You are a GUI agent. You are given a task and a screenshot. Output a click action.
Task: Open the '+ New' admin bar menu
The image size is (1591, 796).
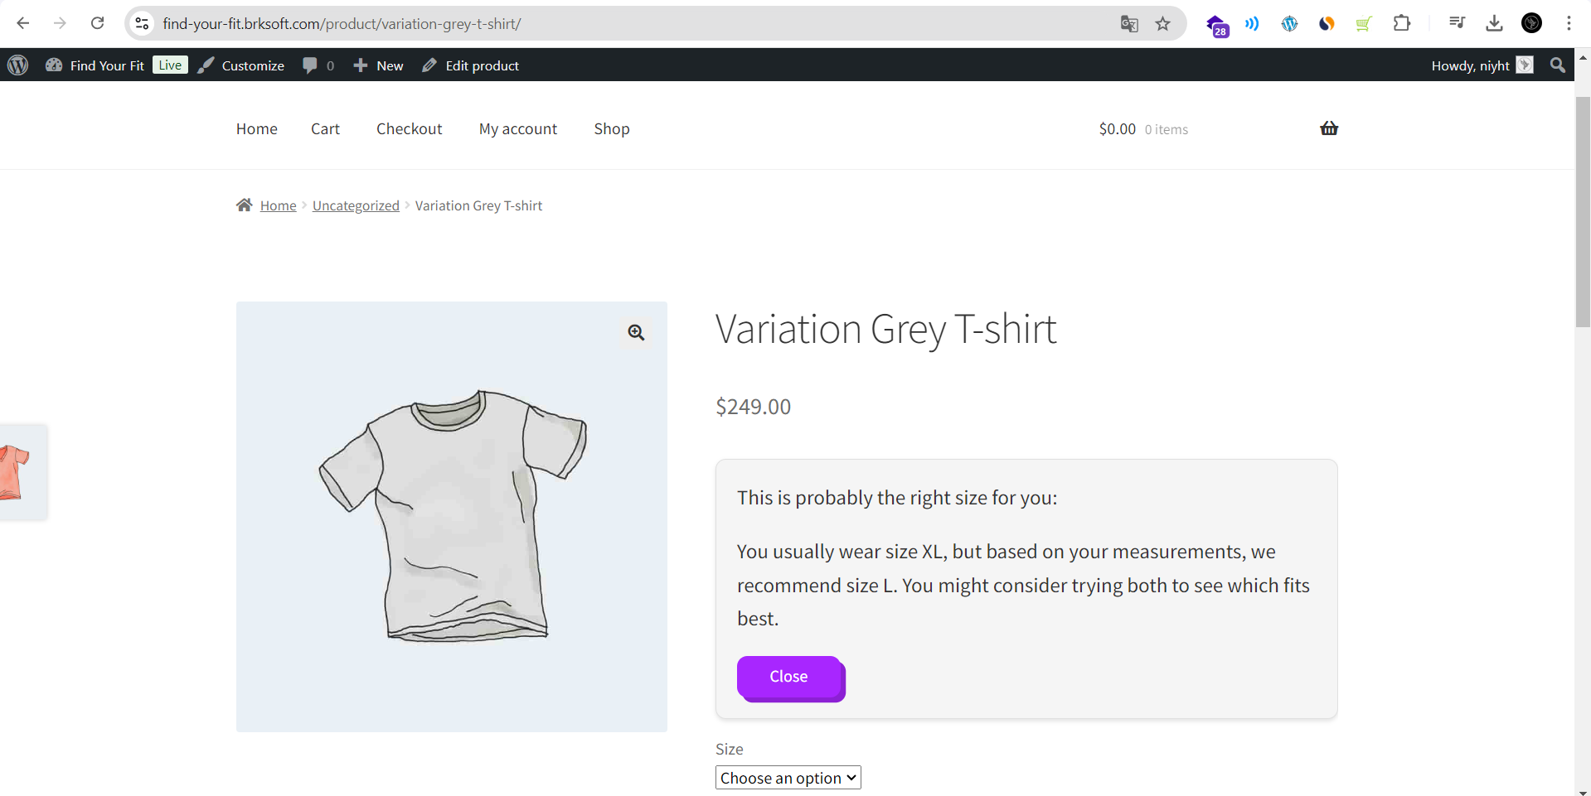point(378,65)
